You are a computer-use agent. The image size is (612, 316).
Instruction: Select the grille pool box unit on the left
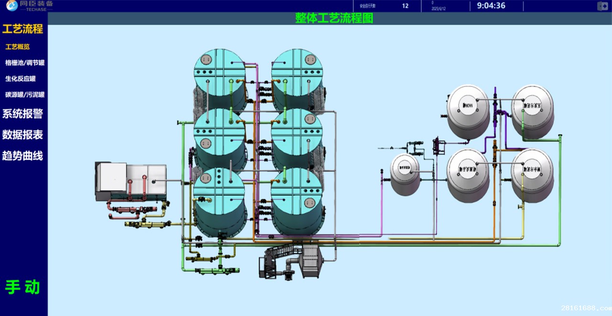[x=131, y=182]
